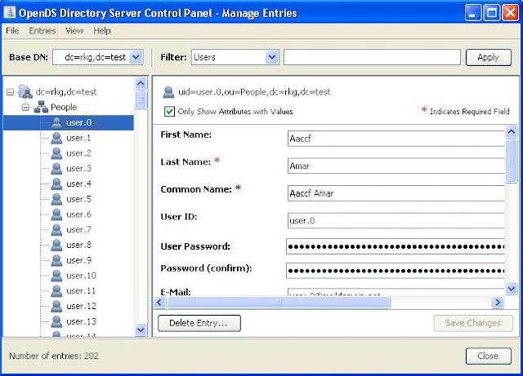
Task: Click the user.2 person icon
Action: tap(56, 153)
